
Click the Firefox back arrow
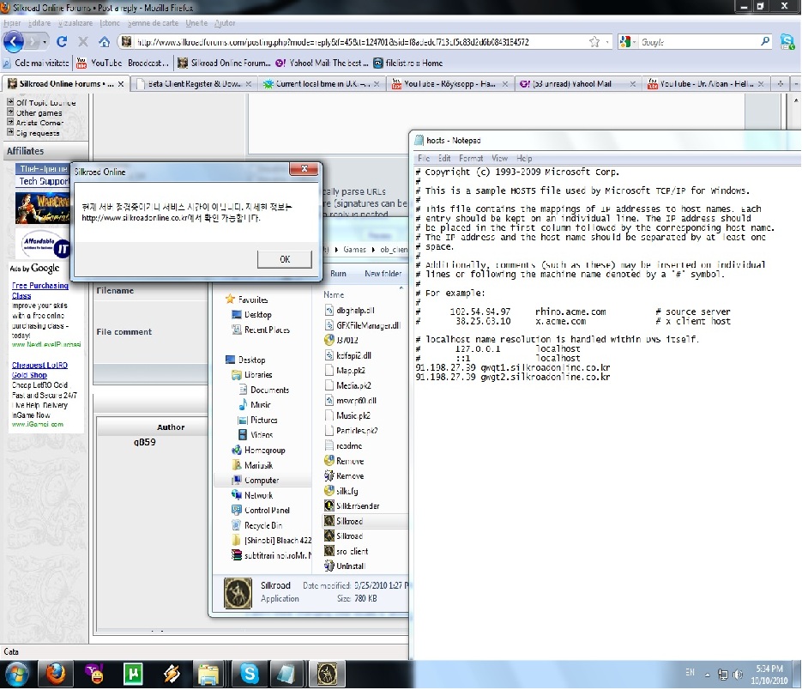(x=13, y=41)
